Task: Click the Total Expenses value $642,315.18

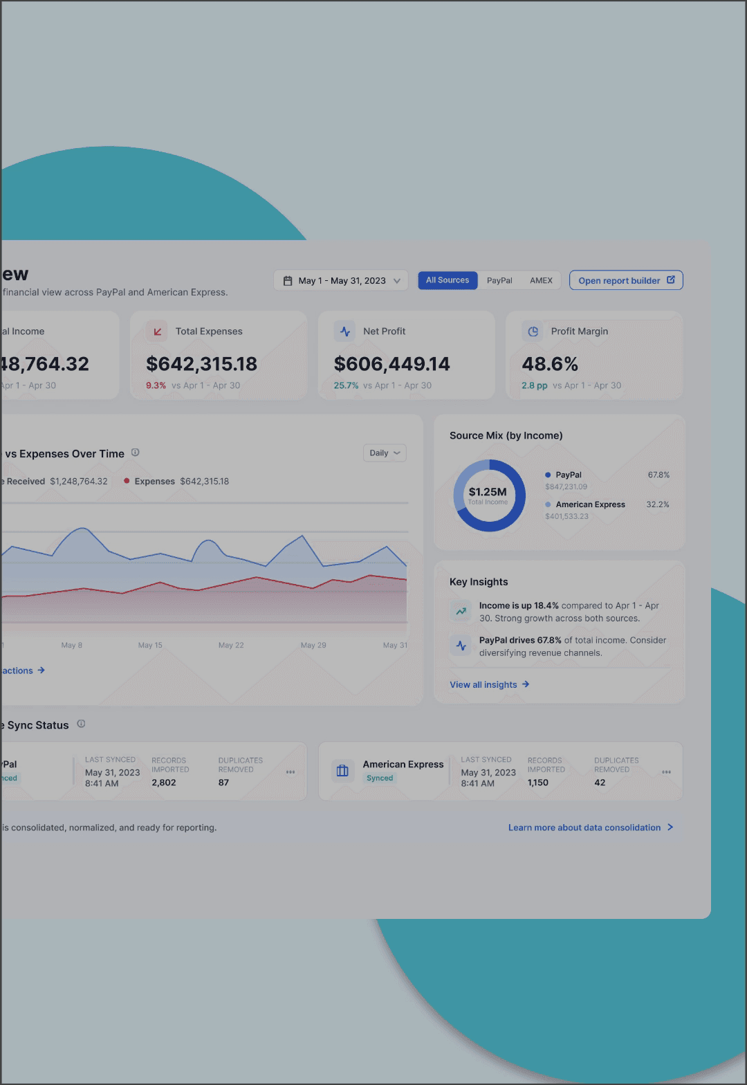Action: point(201,364)
